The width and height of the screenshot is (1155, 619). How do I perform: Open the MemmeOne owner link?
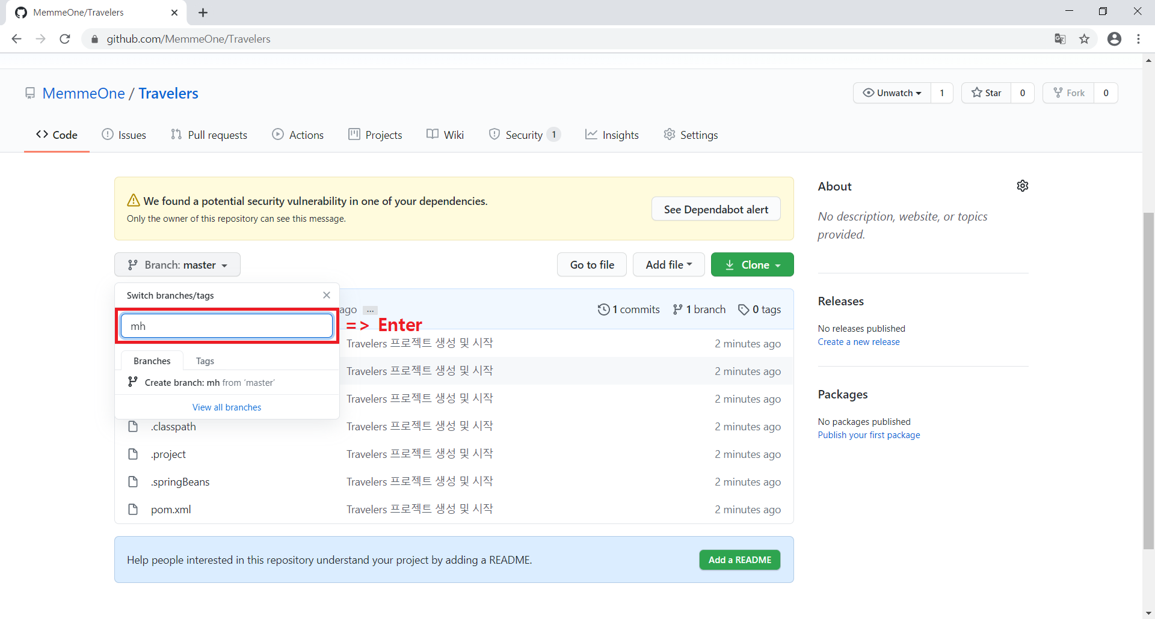tap(84, 93)
